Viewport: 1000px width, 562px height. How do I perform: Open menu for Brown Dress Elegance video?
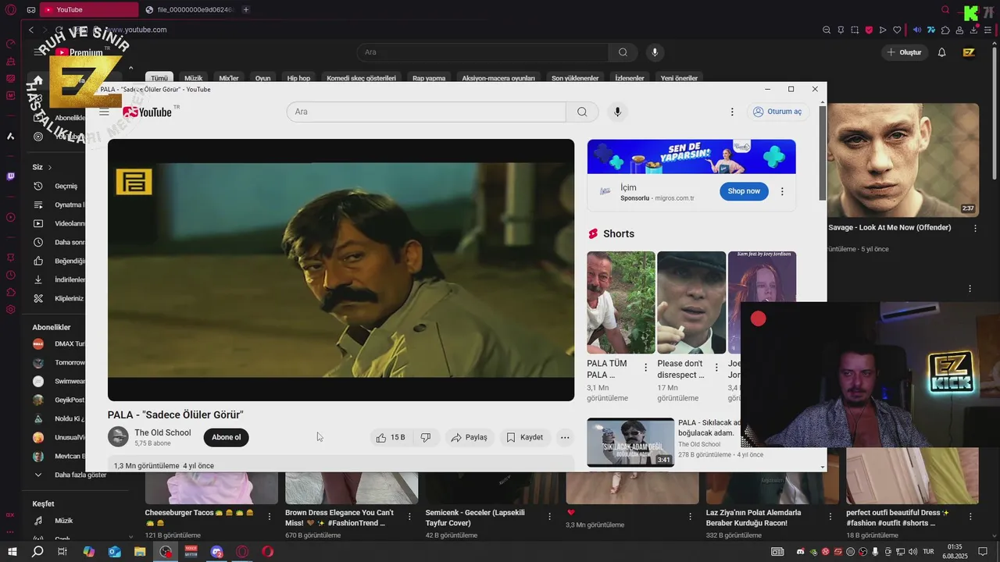[x=410, y=517]
